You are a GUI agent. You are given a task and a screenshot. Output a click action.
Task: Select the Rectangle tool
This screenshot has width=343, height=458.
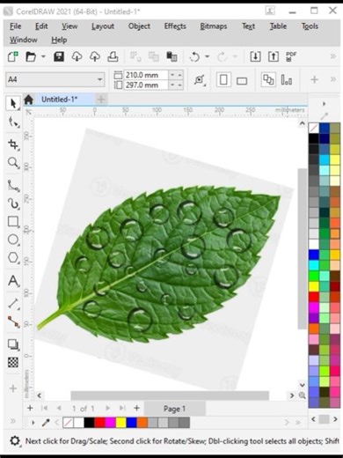point(13,221)
